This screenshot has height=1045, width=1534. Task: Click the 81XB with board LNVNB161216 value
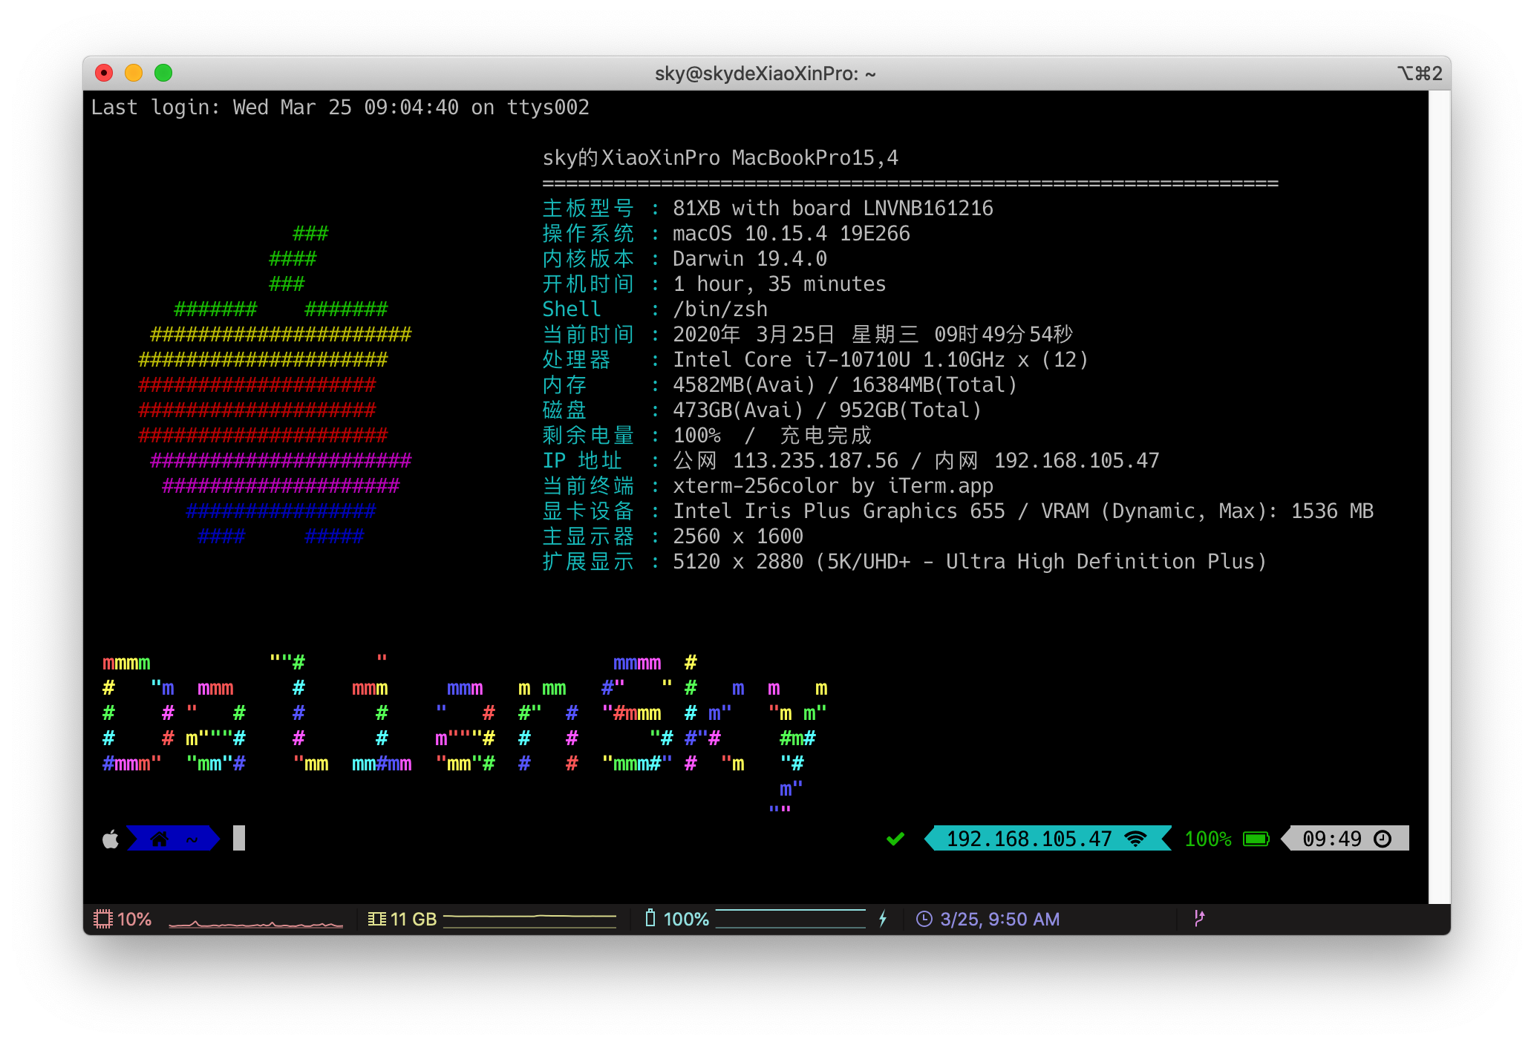coord(833,209)
